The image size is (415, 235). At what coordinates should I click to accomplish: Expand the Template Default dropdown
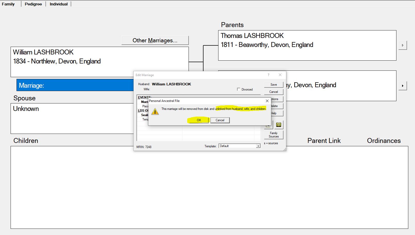(x=258, y=146)
